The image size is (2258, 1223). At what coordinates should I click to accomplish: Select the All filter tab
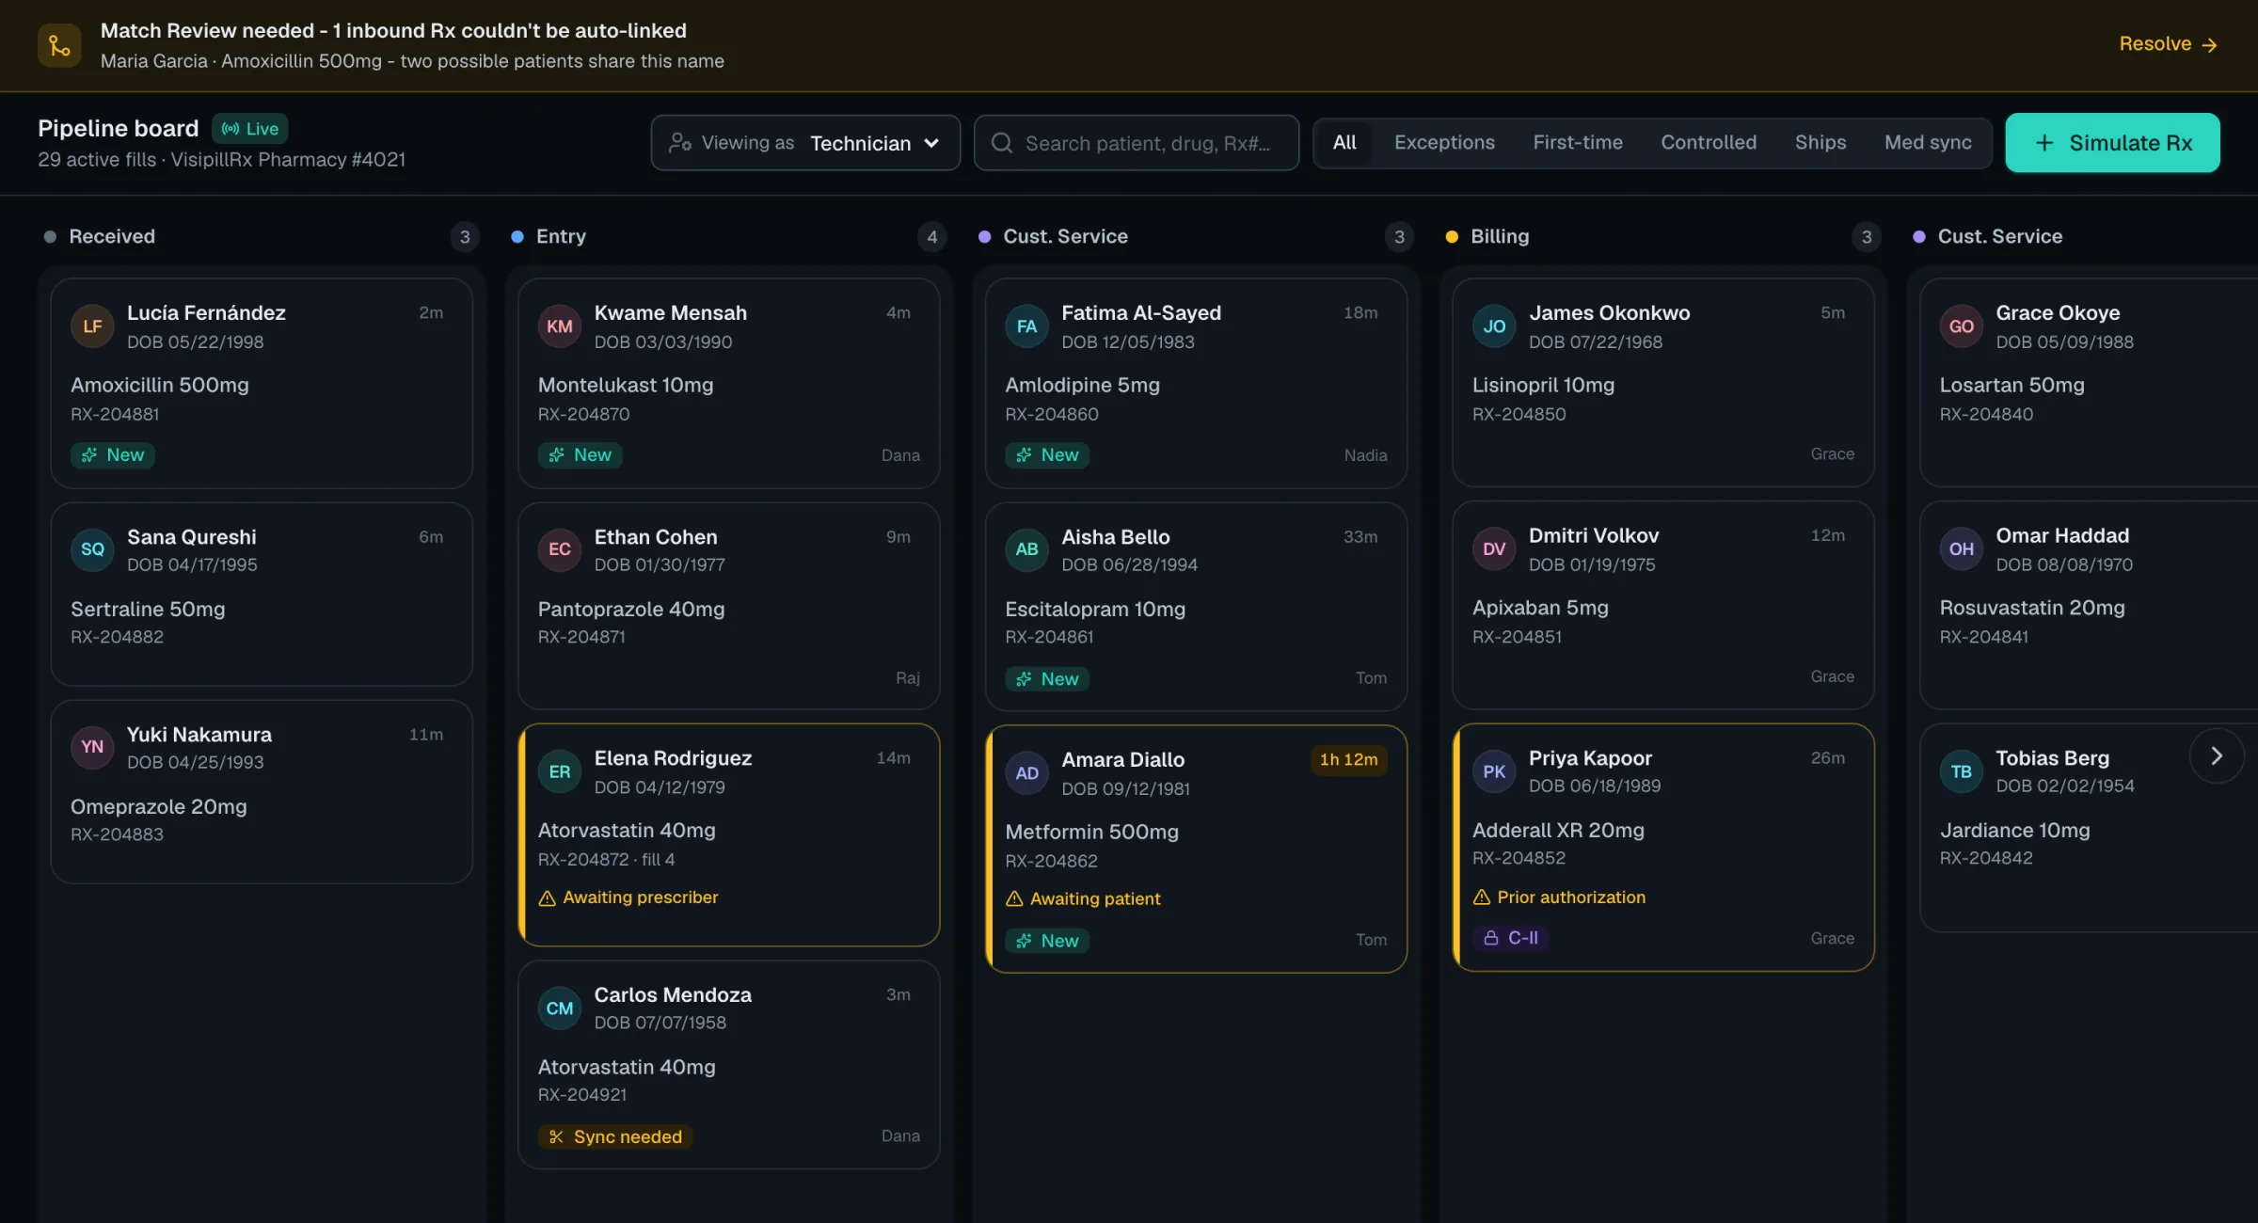pos(1344,142)
